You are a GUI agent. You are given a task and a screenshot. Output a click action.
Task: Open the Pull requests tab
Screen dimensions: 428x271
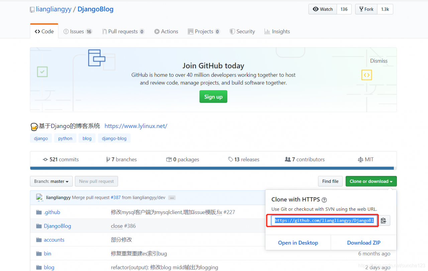[x=123, y=31]
